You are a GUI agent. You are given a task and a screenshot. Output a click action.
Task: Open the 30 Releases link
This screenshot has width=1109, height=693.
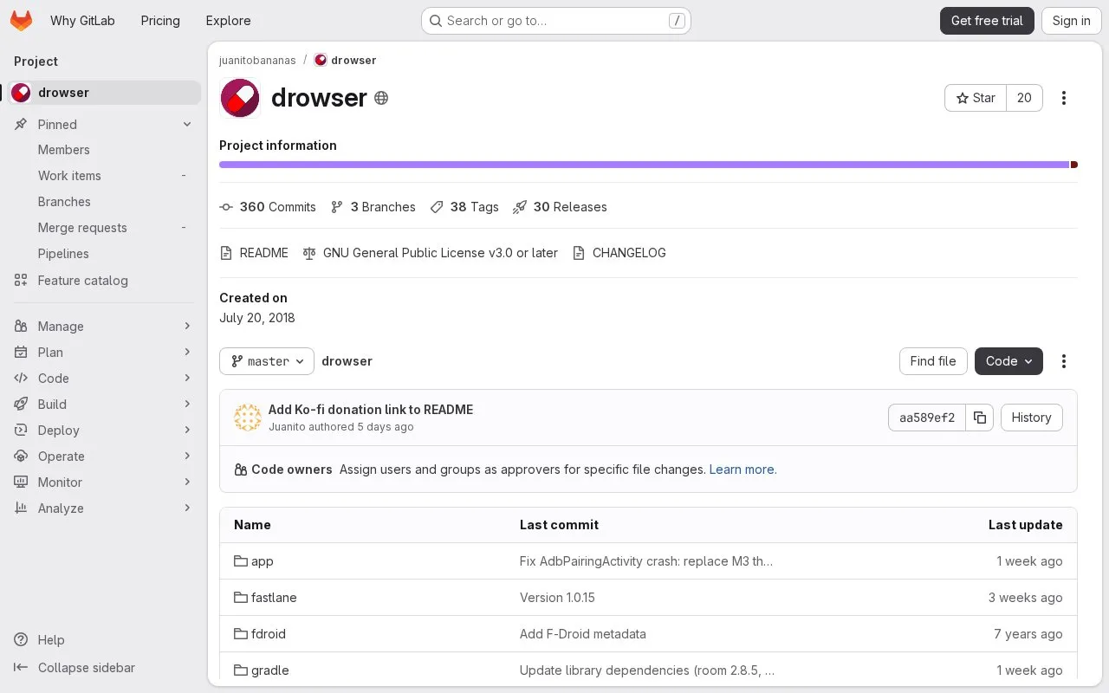click(x=560, y=207)
